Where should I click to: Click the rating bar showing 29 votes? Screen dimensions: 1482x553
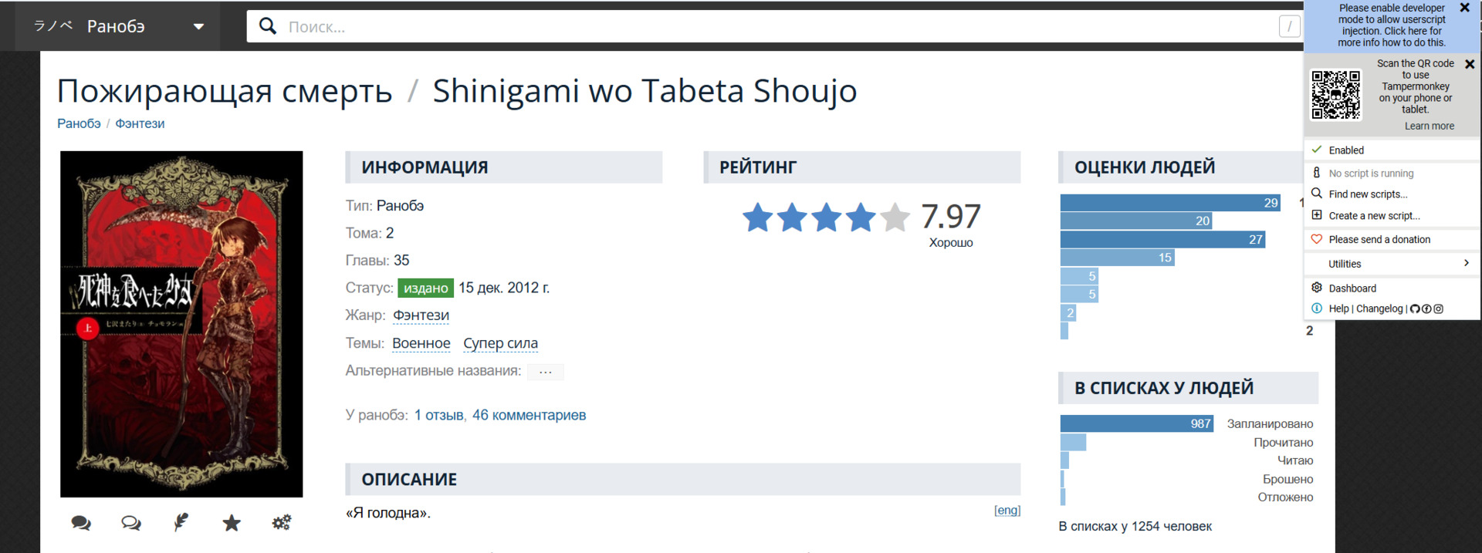point(1169,203)
